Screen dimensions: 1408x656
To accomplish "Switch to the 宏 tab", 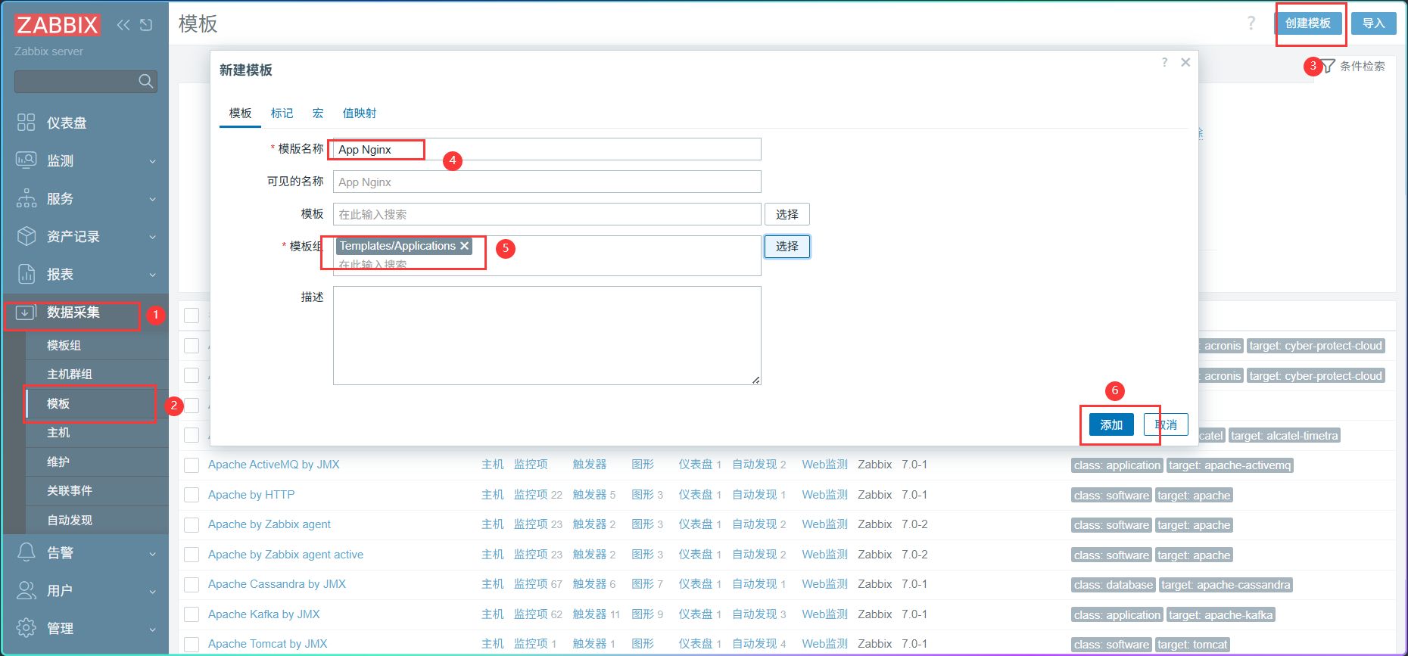I will click(318, 113).
